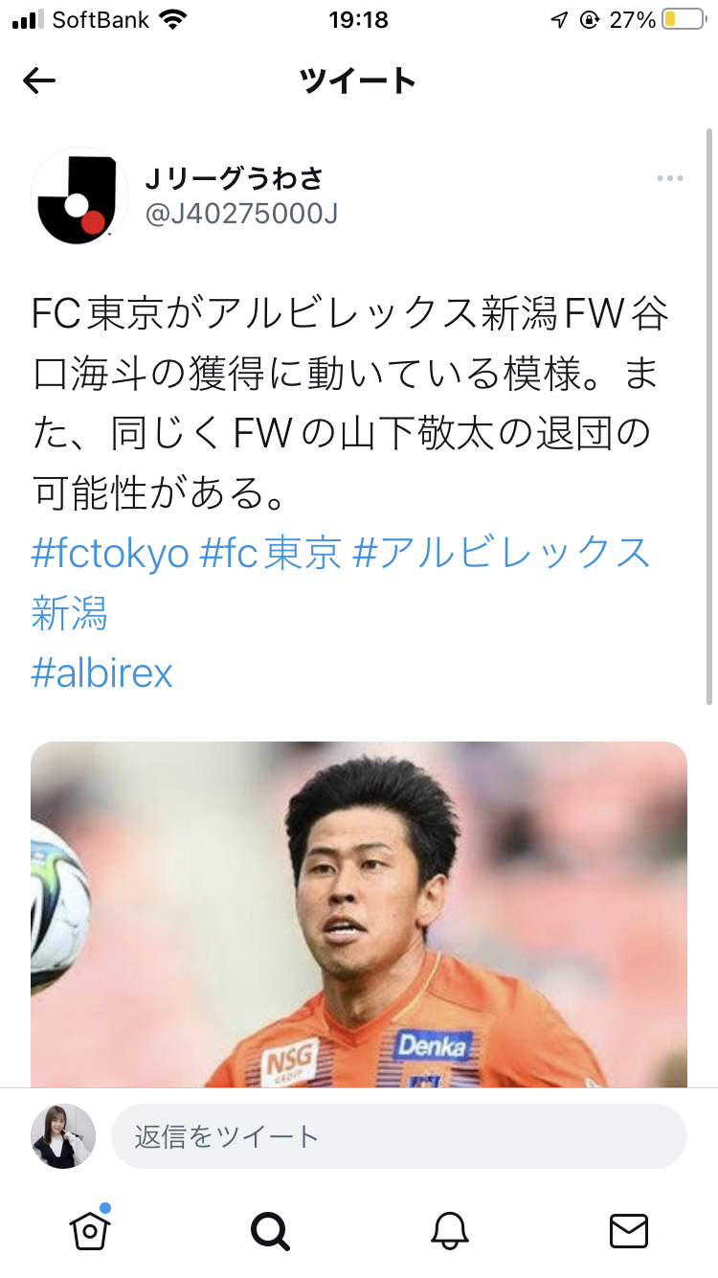This screenshot has width=718, height=1278.
Task: Tap the 返信をツイート reply field
Action: (x=399, y=1136)
